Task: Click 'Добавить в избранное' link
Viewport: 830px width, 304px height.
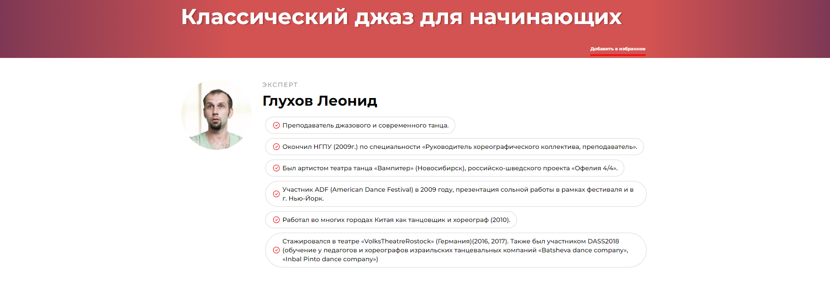Action: click(618, 49)
